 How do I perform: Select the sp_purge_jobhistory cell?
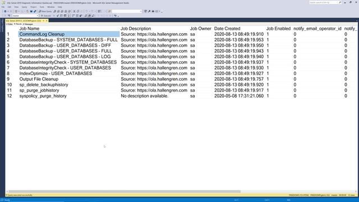pyautogui.click(x=69, y=90)
